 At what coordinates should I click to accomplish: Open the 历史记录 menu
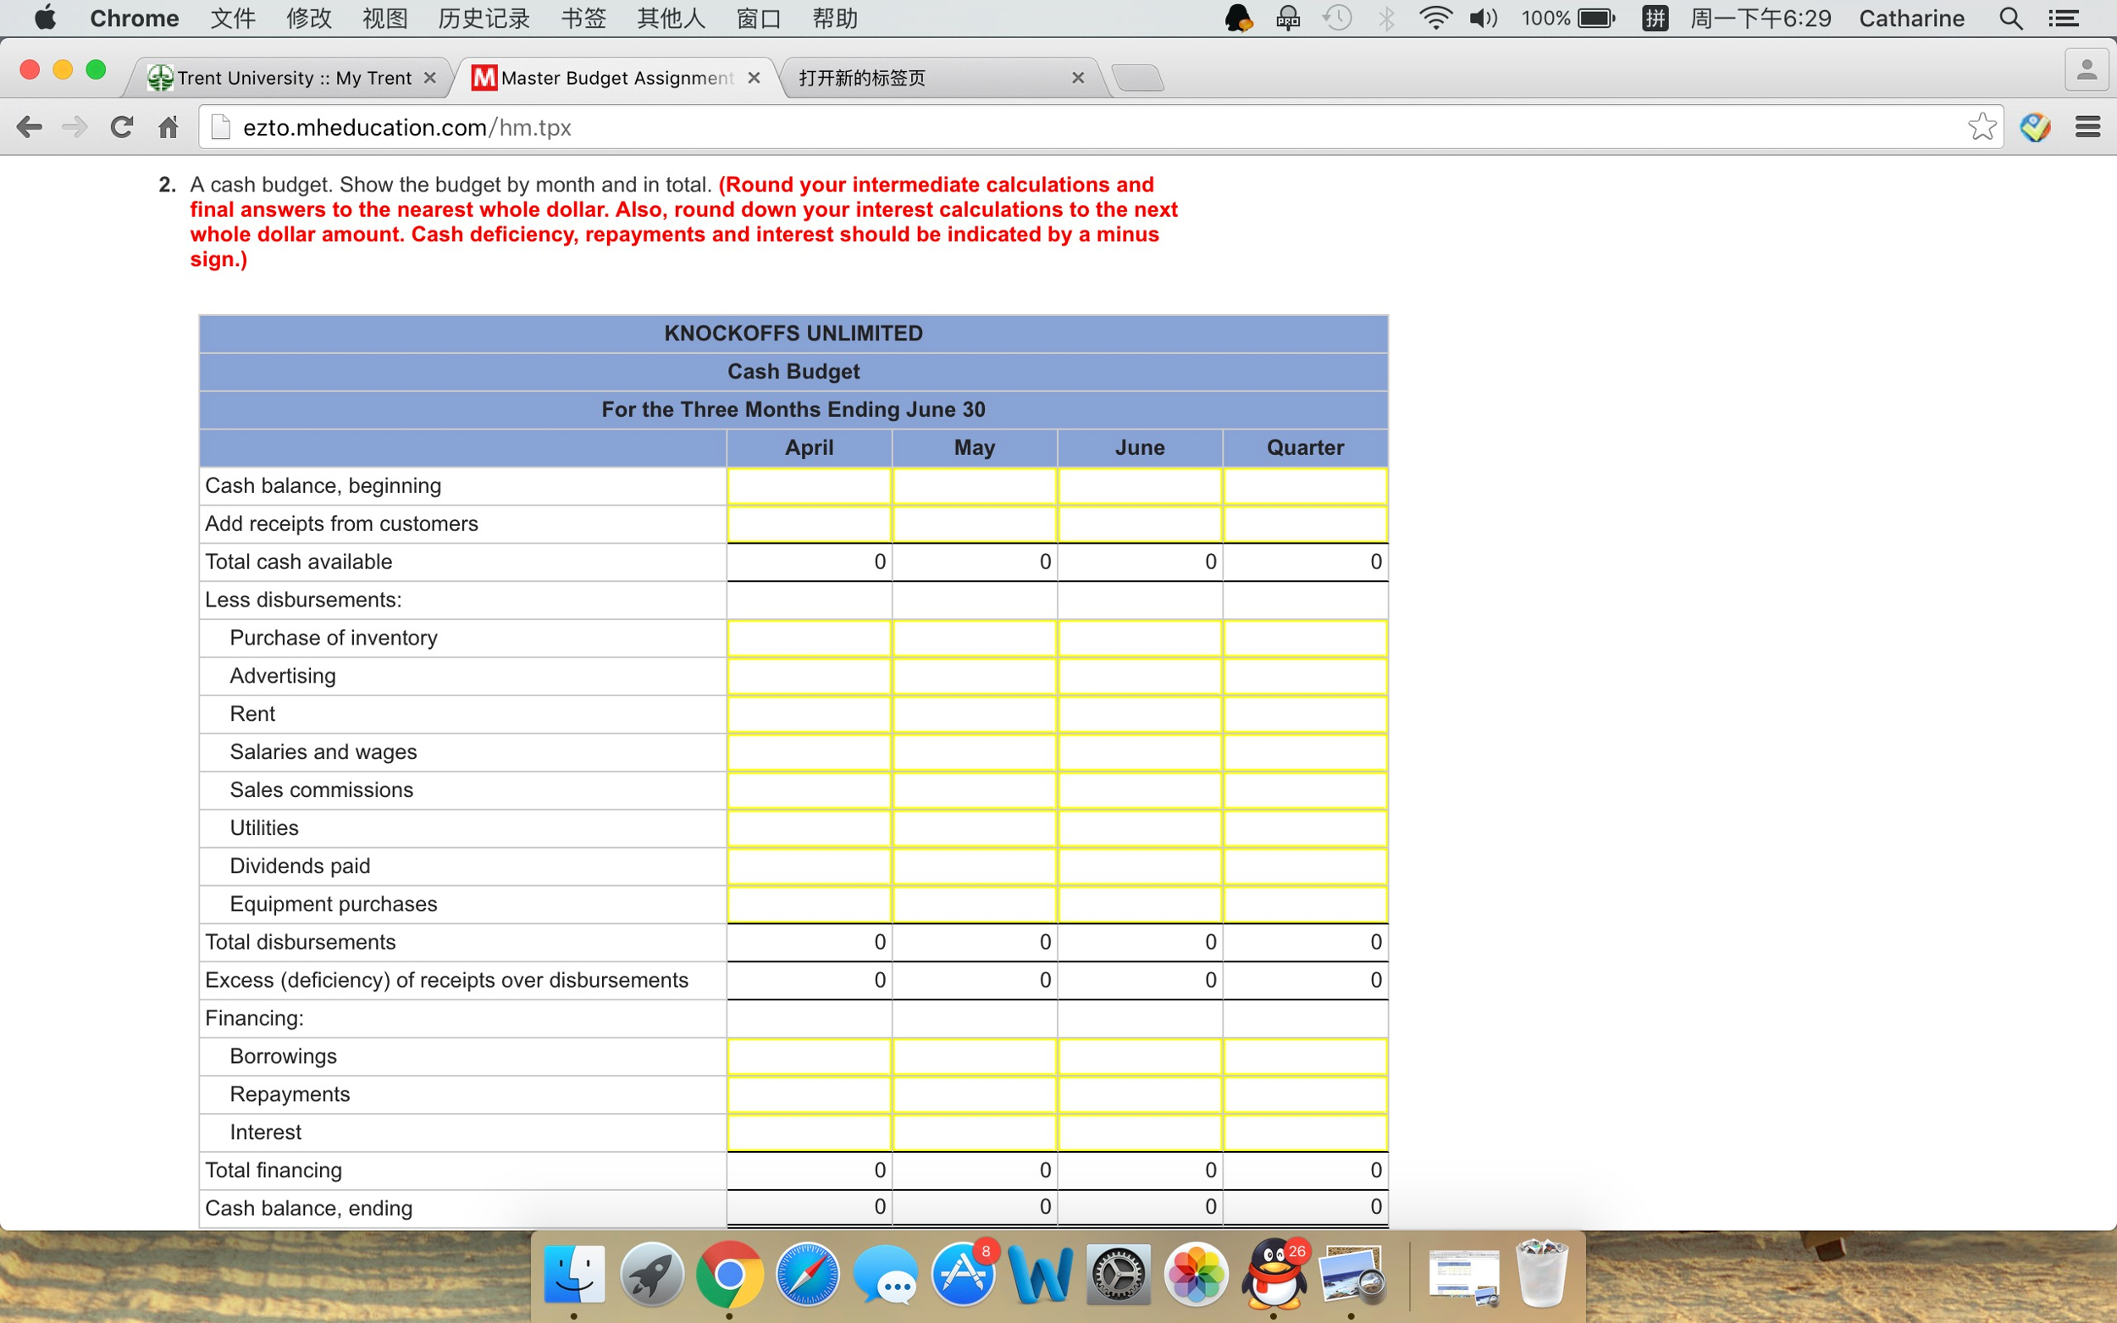pyautogui.click(x=484, y=19)
